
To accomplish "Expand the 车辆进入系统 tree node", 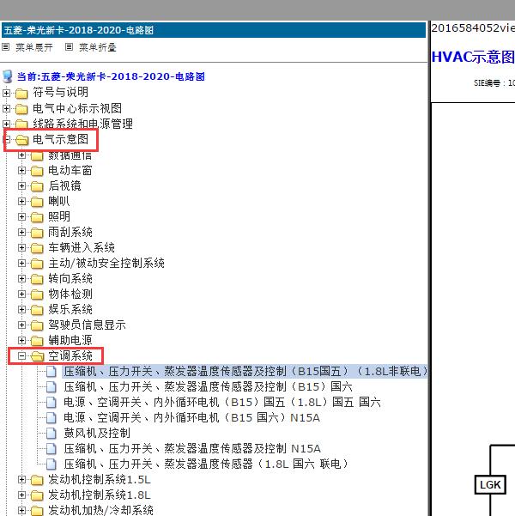I will pos(21,248).
